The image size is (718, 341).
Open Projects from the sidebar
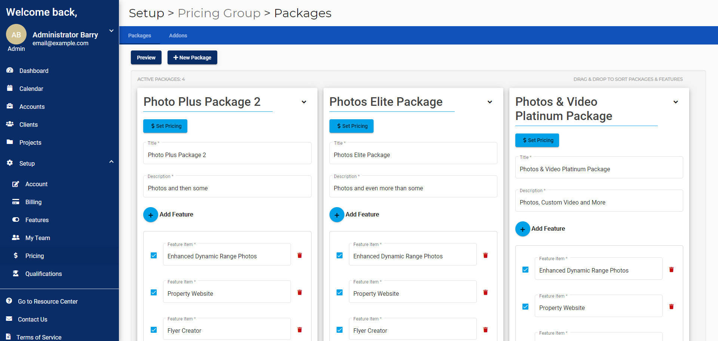pyautogui.click(x=30, y=142)
